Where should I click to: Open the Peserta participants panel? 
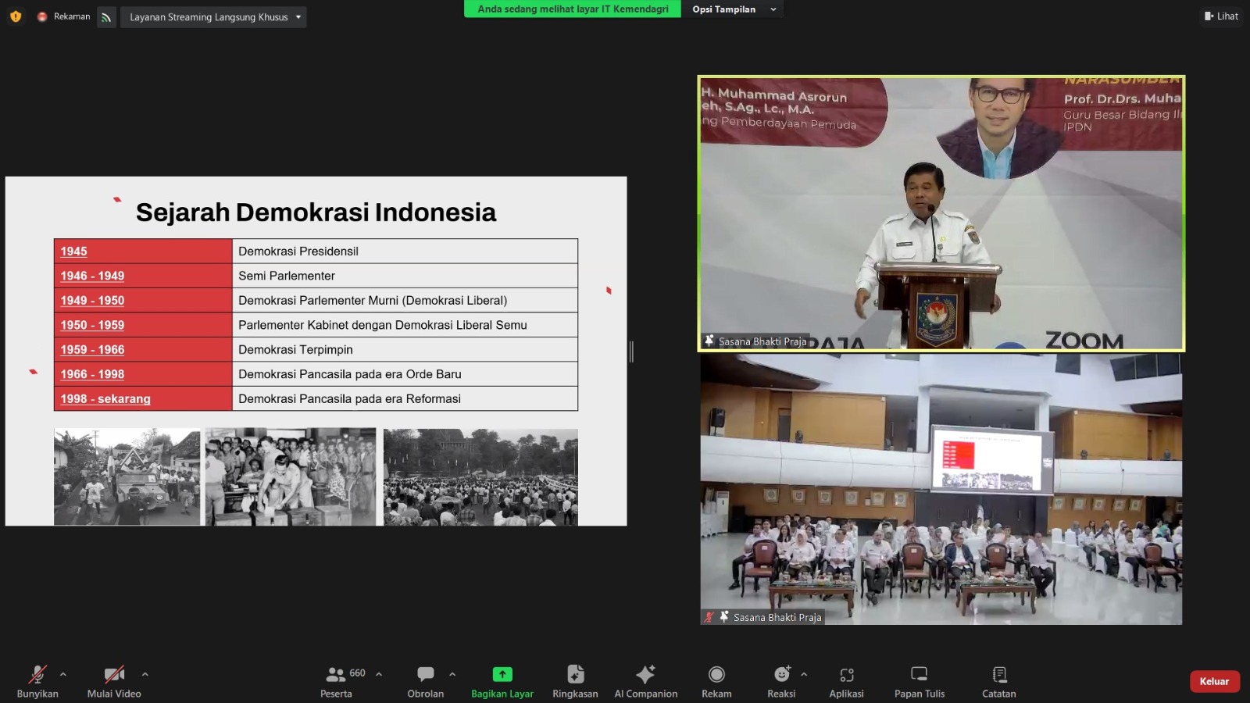337,680
